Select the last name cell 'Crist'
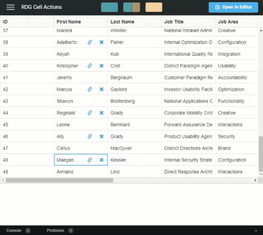263x235 pixels. pos(135,66)
